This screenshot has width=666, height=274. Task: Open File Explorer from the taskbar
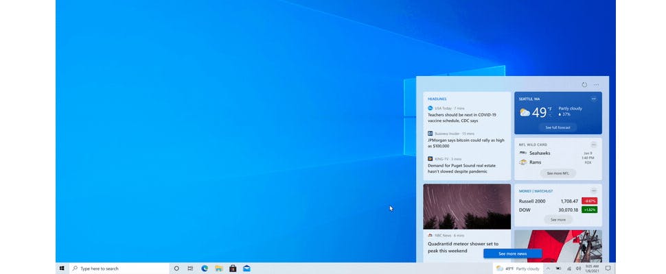pos(219,269)
